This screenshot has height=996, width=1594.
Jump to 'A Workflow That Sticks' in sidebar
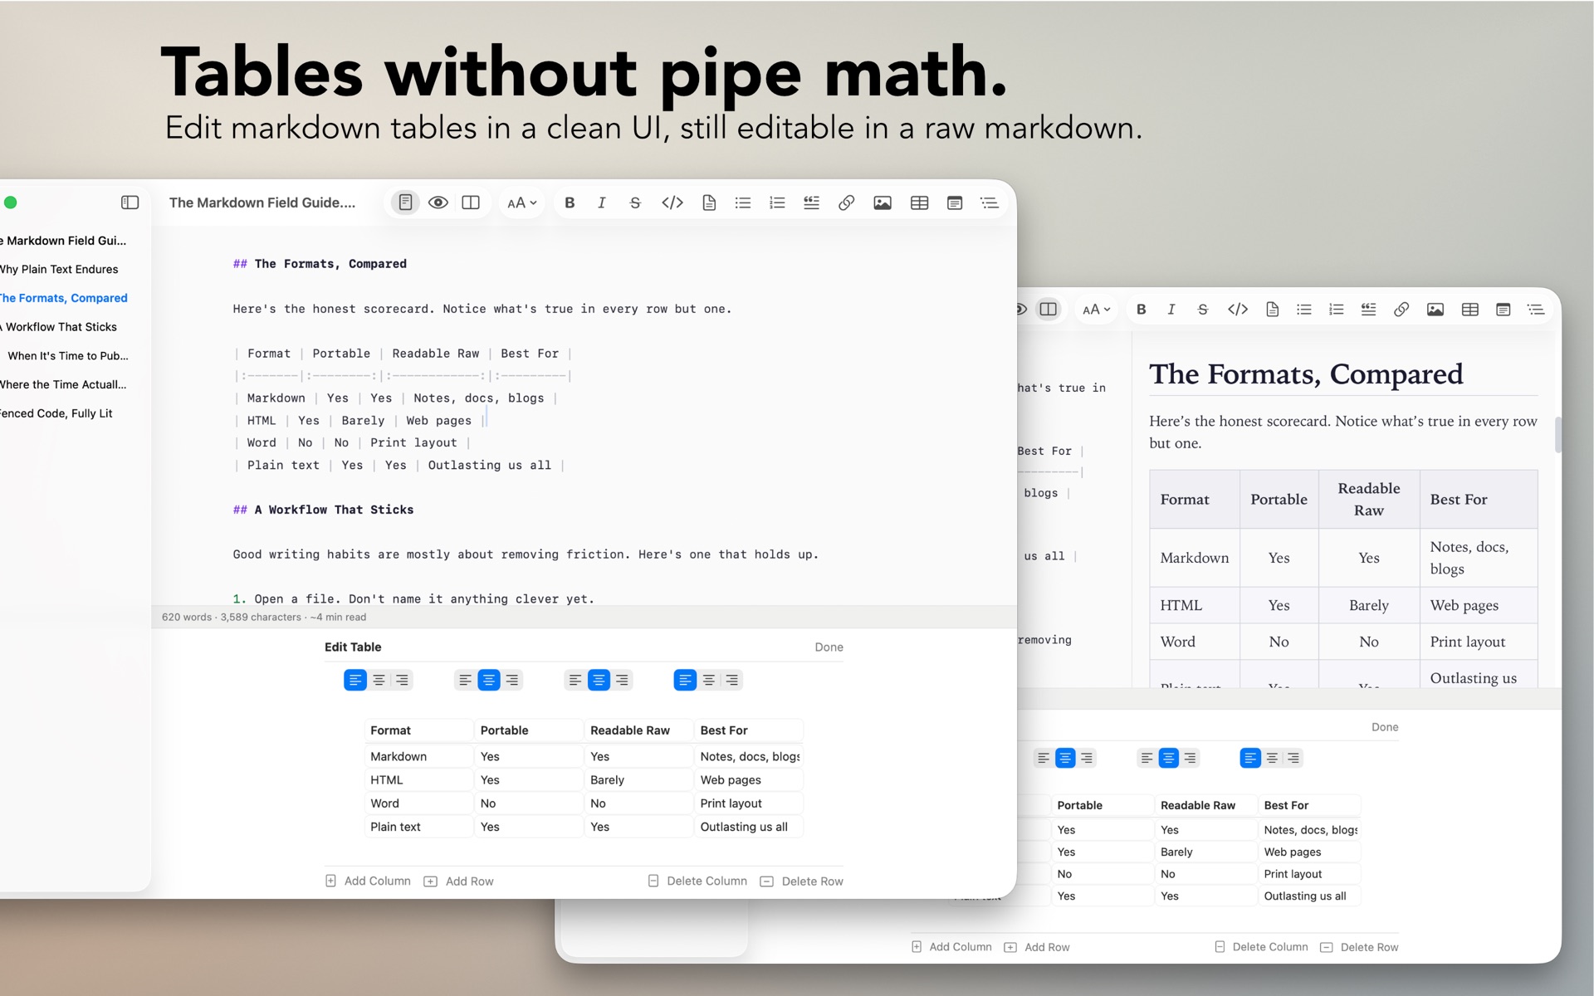(59, 327)
